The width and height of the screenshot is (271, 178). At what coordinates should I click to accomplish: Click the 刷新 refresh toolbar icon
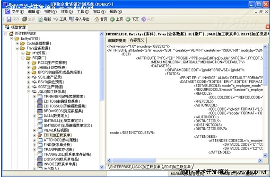tap(40, 19)
